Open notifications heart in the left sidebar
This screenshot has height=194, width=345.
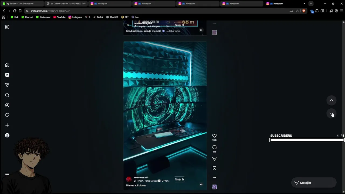[x=7, y=115]
